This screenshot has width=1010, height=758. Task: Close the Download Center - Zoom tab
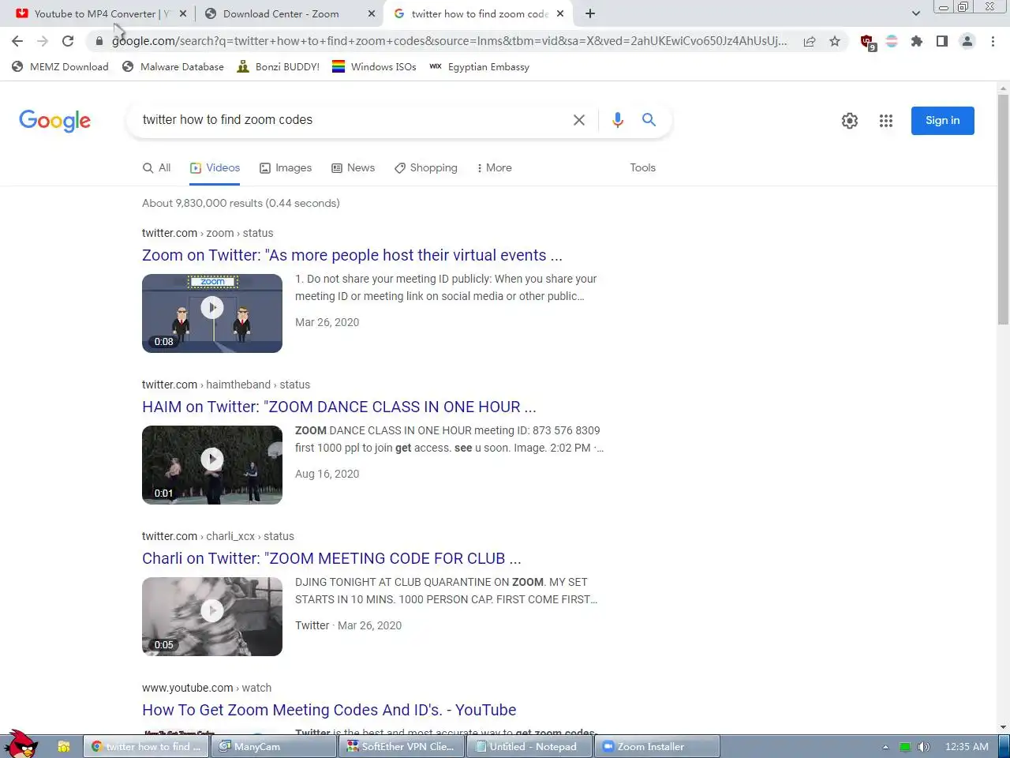[x=372, y=13]
